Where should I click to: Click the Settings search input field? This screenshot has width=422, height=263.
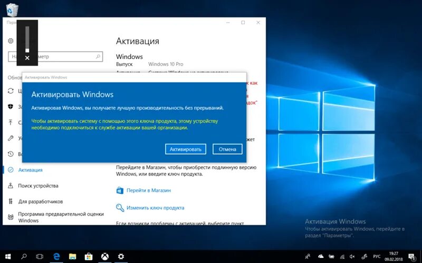(55, 57)
